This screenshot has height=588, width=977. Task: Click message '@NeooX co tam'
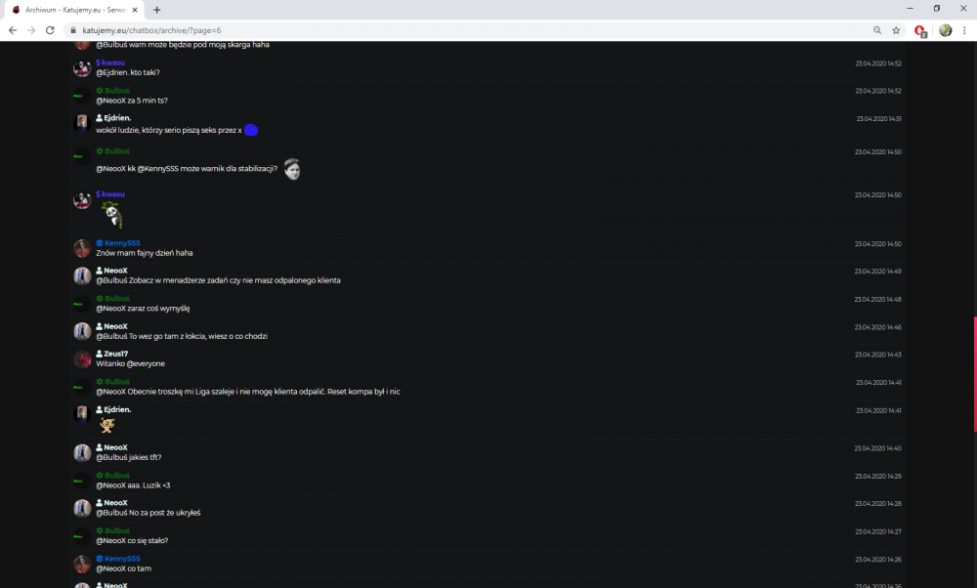pyautogui.click(x=123, y=568)
